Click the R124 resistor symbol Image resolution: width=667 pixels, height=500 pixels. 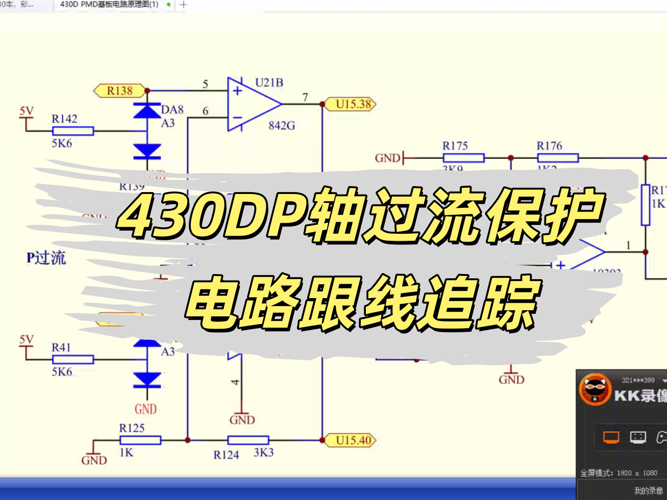coord(248,440)
